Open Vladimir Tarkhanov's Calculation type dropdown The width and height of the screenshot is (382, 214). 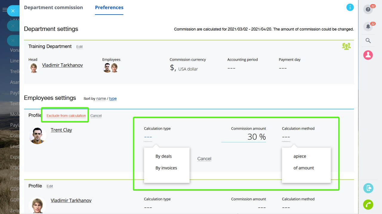[148, 207]
